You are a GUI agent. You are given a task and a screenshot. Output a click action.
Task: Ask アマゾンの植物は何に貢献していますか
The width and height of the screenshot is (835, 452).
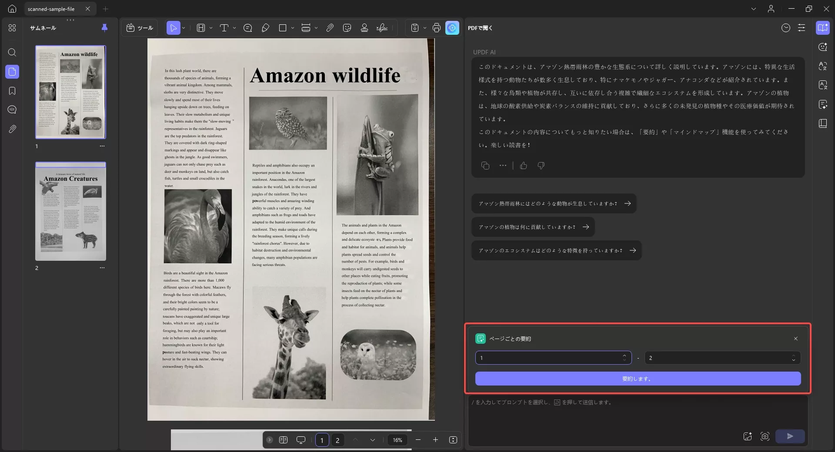coord(533,227)
